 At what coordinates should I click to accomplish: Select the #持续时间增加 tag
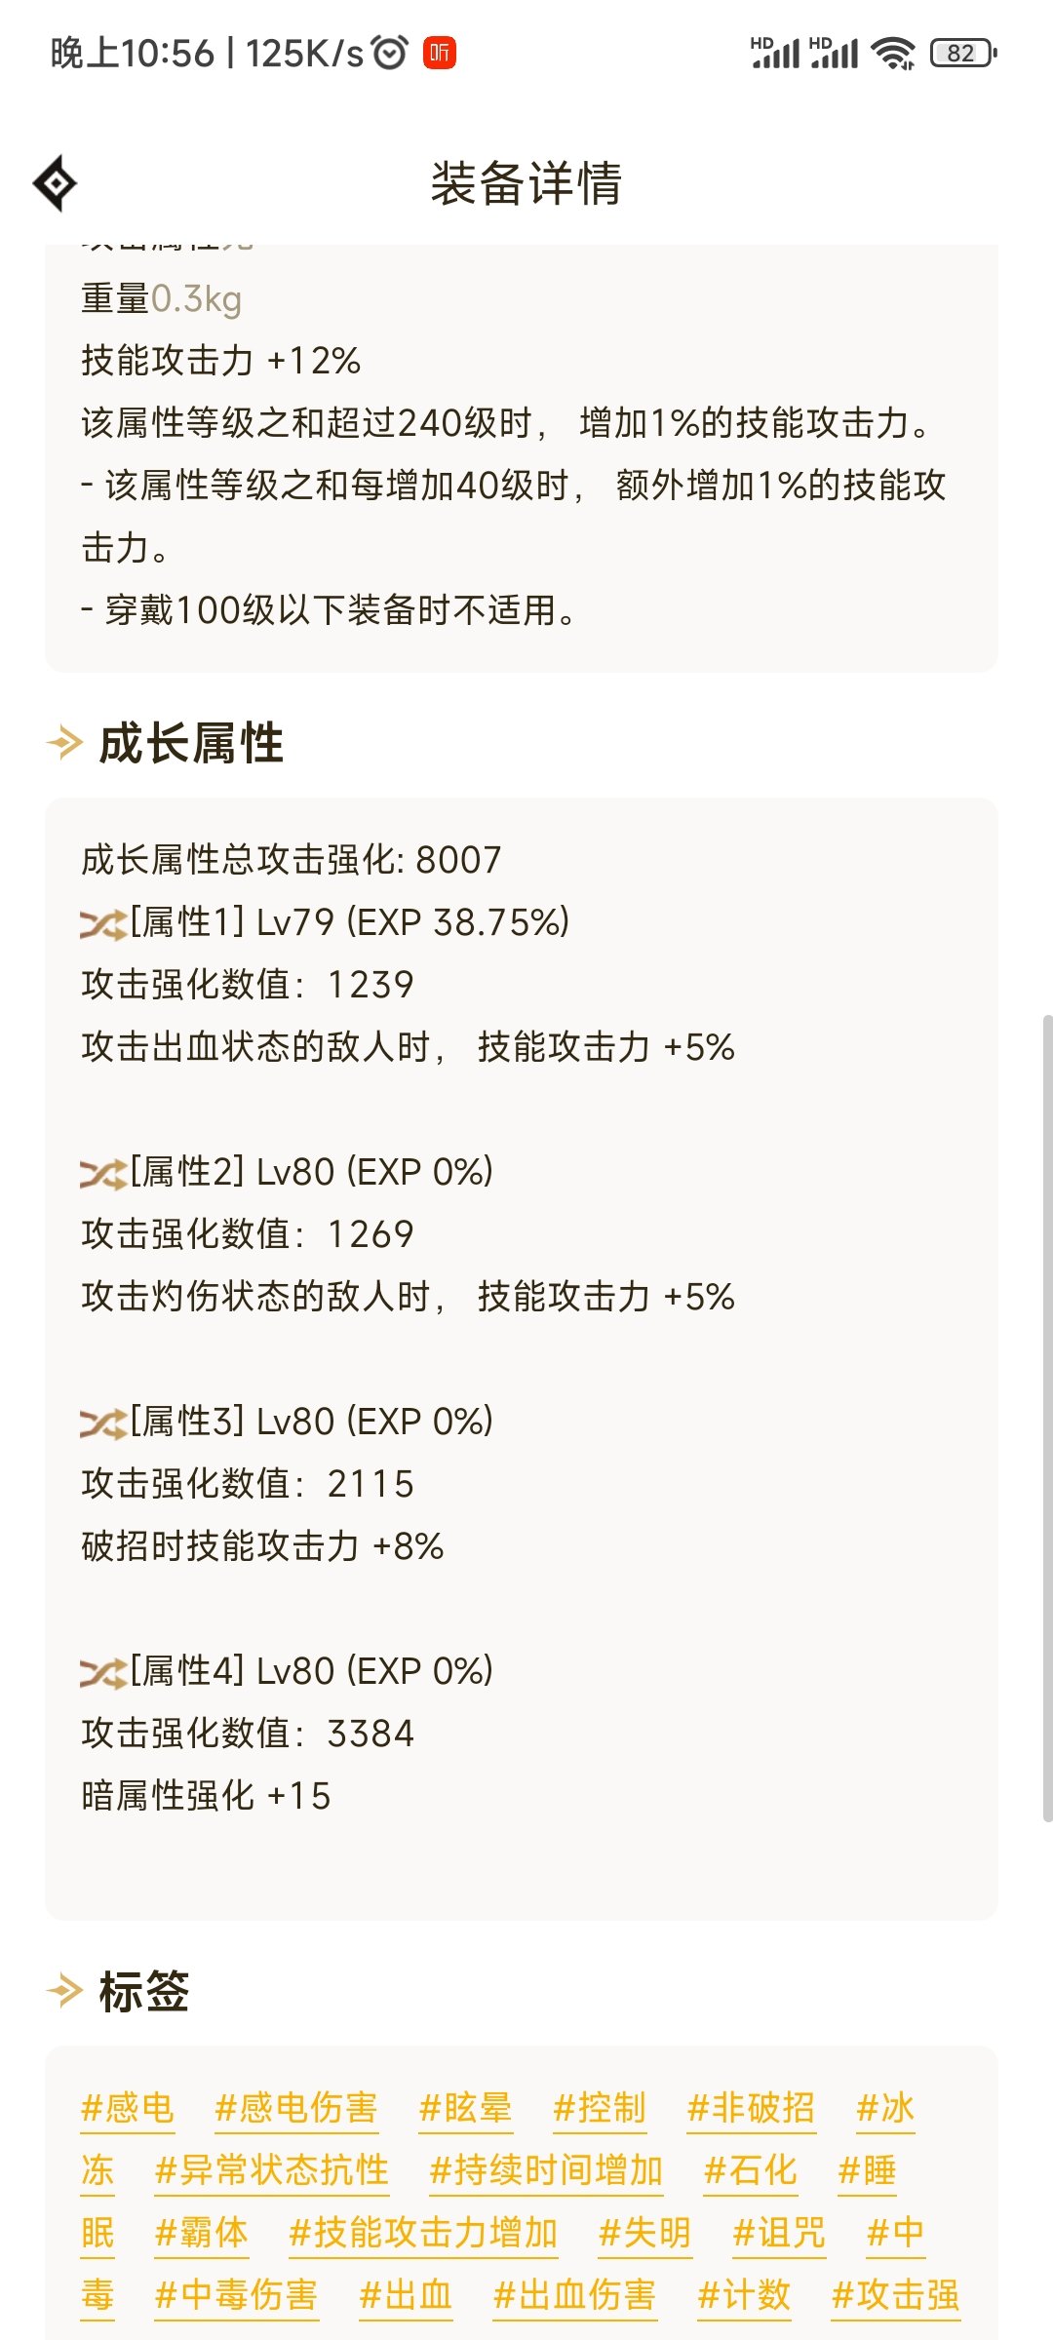(x=547, y=2170)
